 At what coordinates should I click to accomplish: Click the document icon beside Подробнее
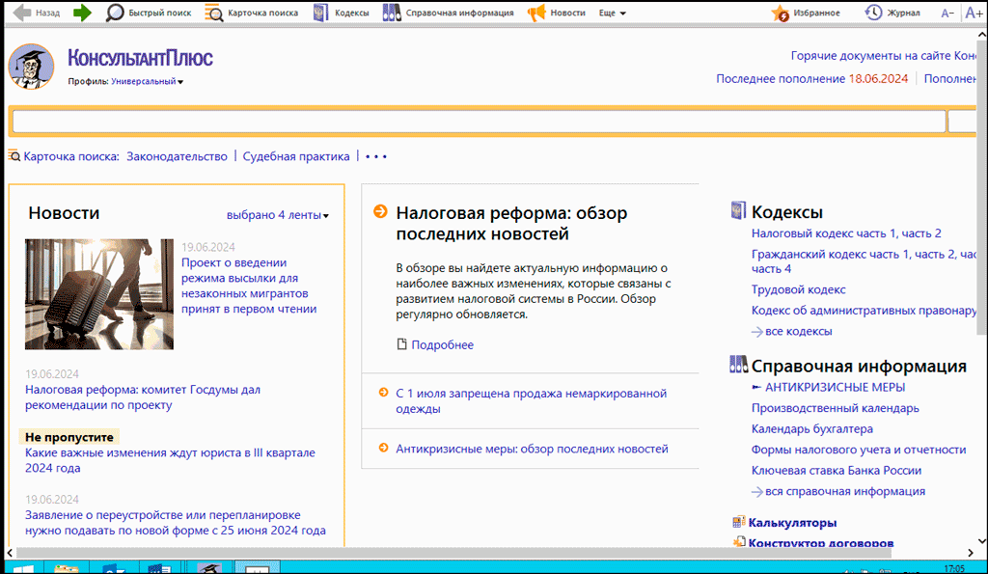401,344
